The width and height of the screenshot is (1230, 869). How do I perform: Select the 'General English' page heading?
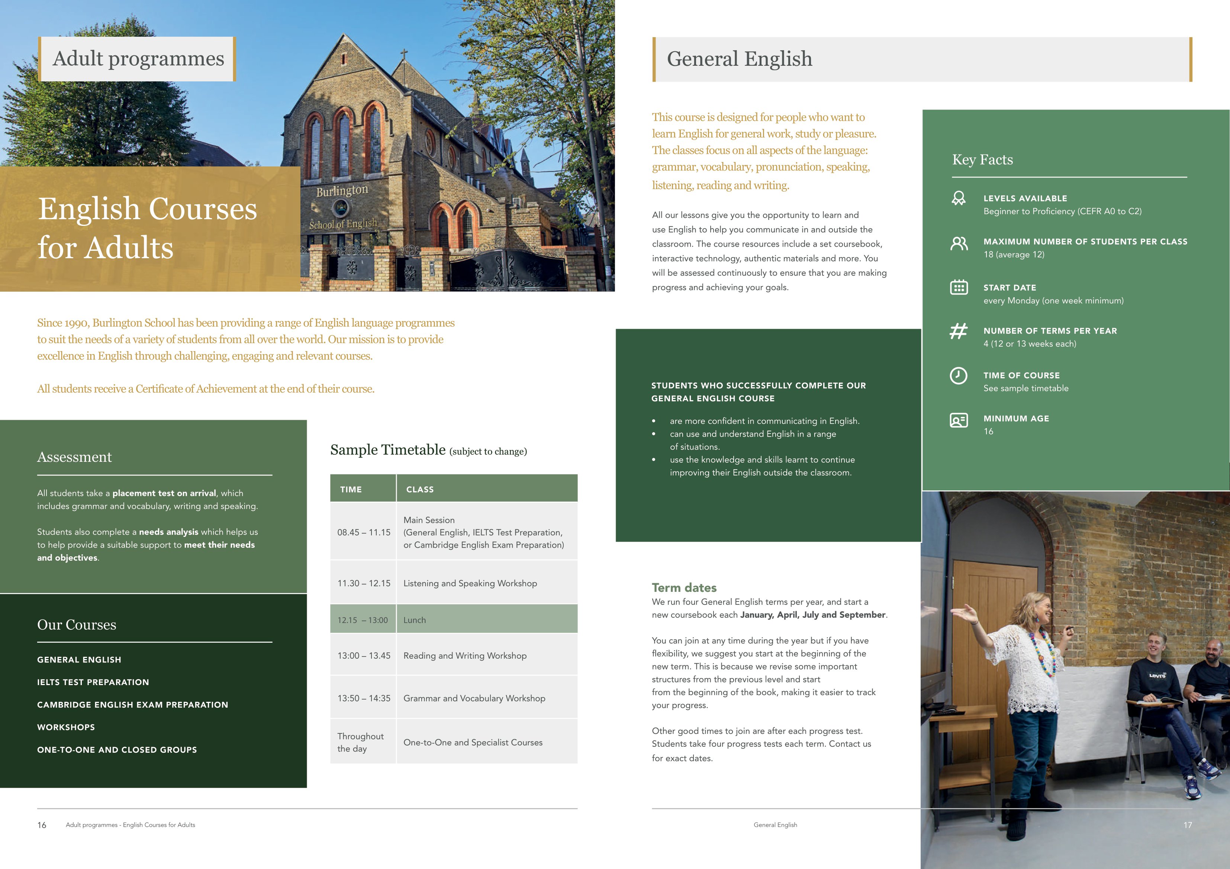click(x=739, y=59)
